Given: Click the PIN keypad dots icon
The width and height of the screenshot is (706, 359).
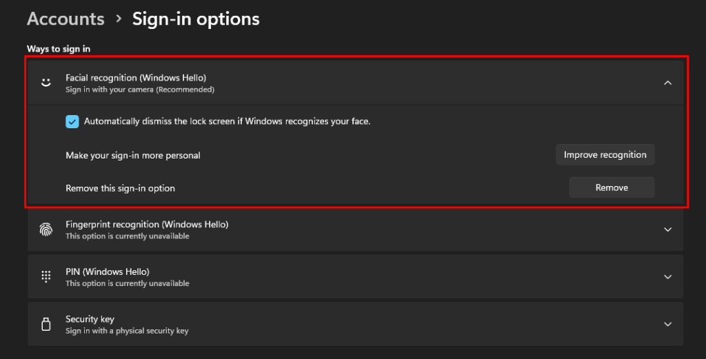Looking at the screenshot, I should [46, 276].
